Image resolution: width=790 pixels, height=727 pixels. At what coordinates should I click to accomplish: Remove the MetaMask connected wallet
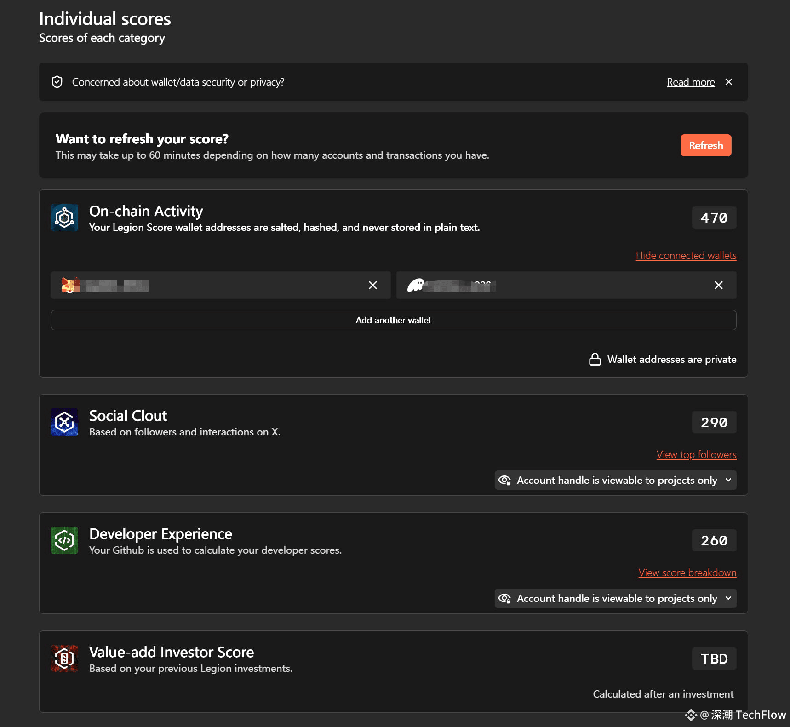[373, 285]
